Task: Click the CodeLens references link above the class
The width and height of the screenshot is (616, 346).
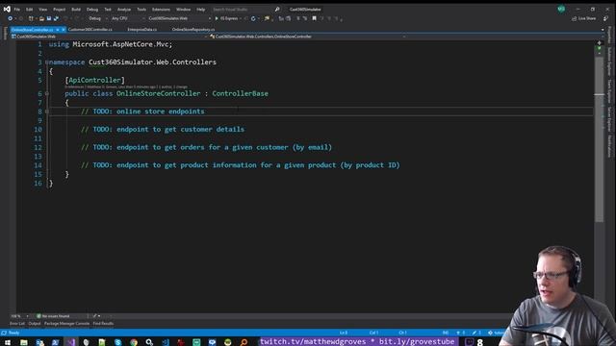Action: (x=74, y=86)
